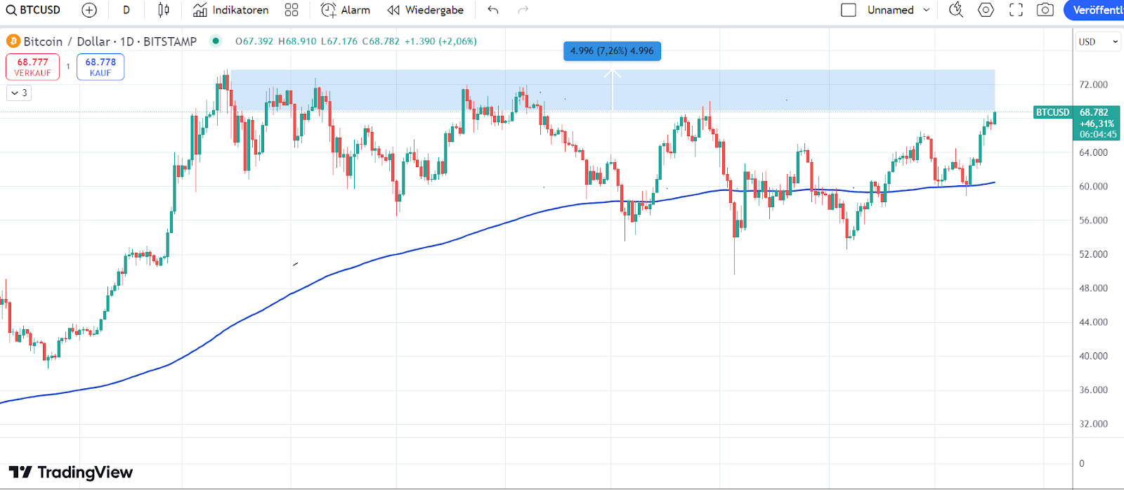The image size is (1124, 490).
Task: Open the Indikatoren menu
Action: tap(231, 10)
